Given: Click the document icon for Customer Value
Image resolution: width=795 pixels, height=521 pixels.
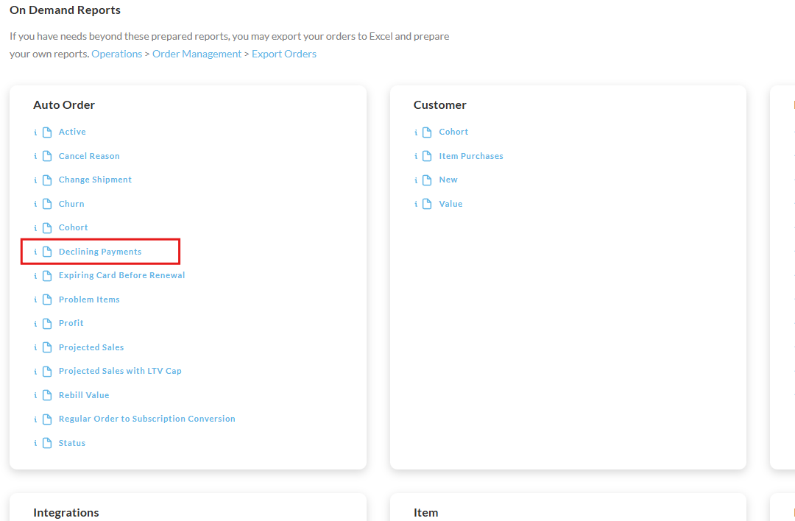Looking at the screenshot, I should coord(428,204).
